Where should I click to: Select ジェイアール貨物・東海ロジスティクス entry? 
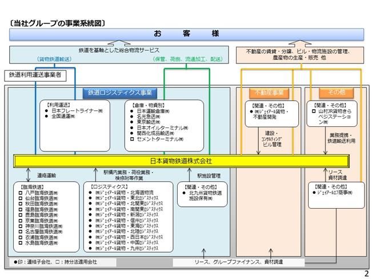coord(123,226)
